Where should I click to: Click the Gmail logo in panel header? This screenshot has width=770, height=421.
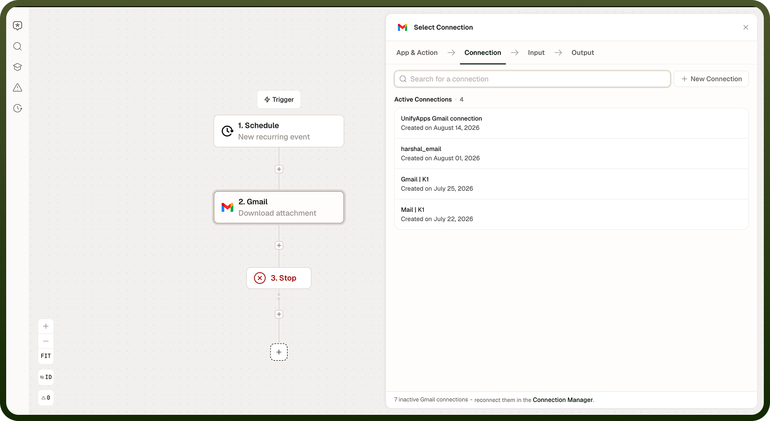[x=403, y=27]
